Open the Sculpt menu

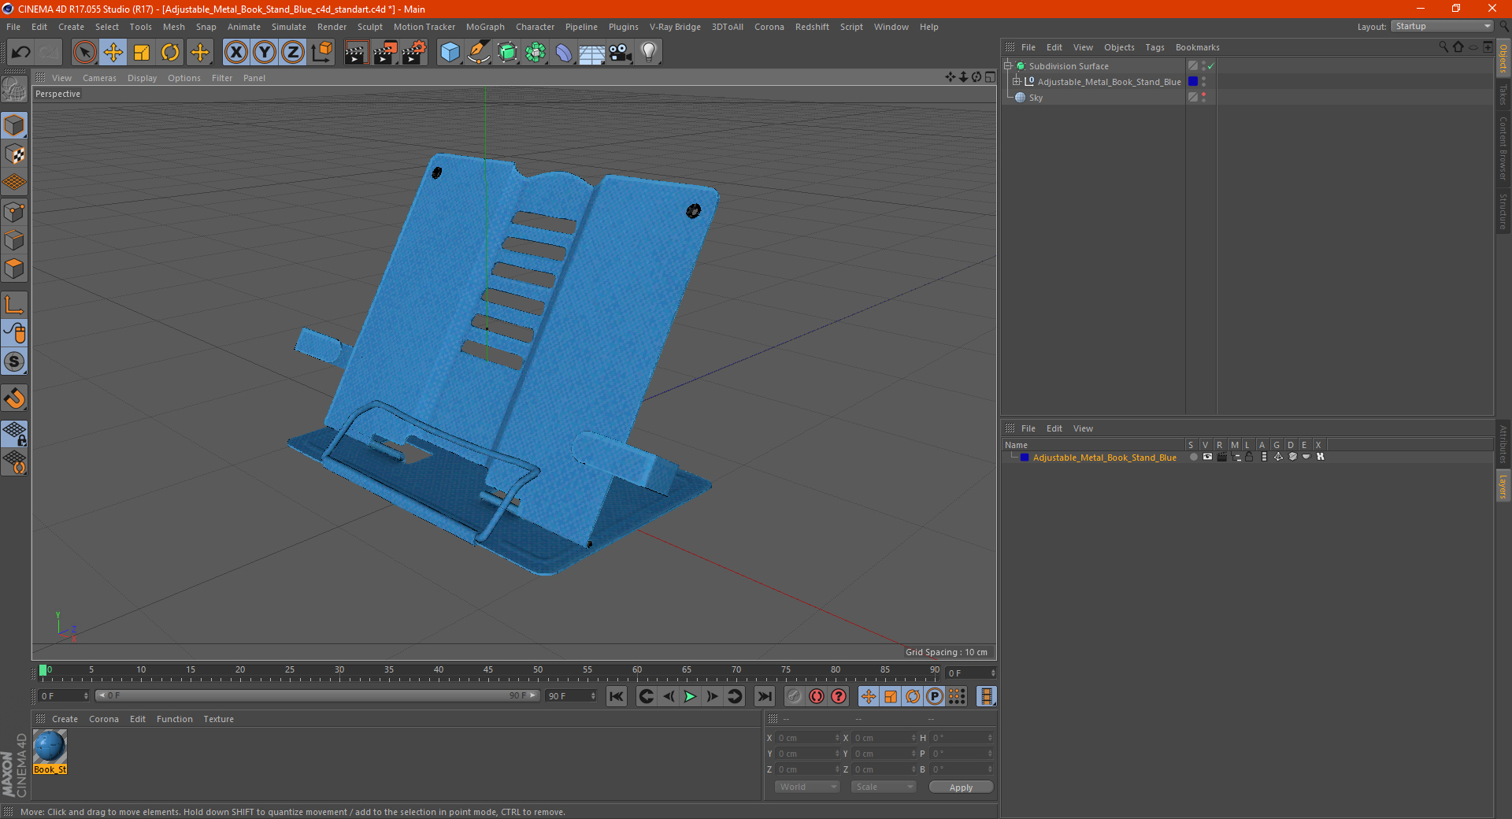[x=370, y=27]
